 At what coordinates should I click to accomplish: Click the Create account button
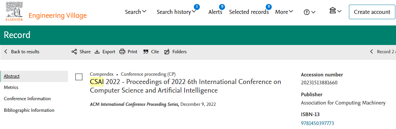(x=372, y=12)
